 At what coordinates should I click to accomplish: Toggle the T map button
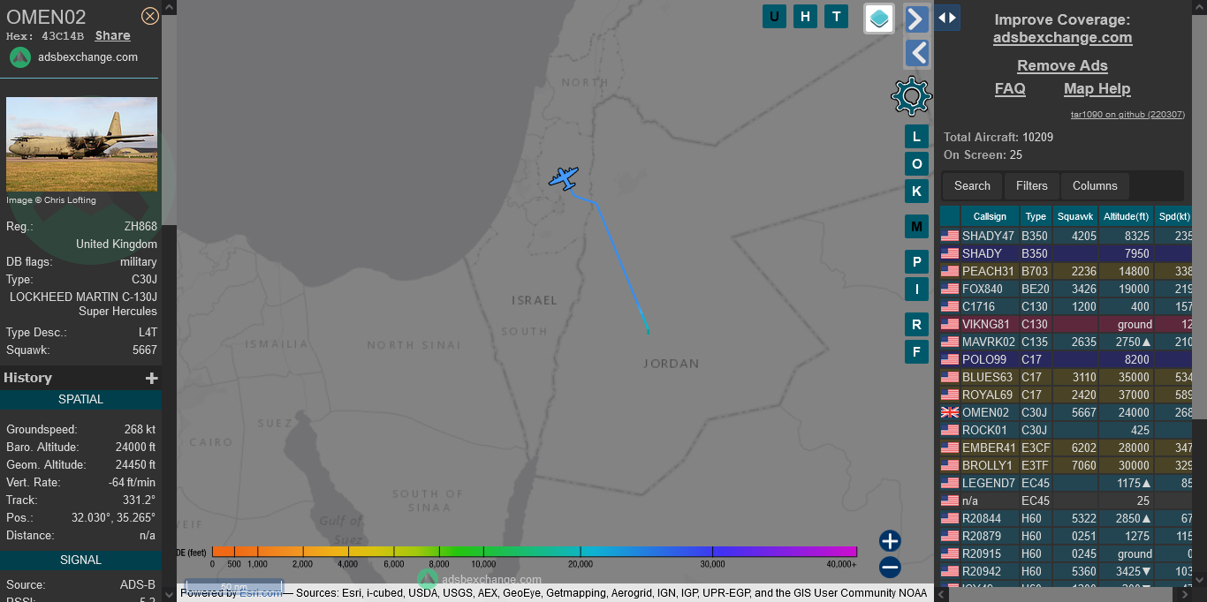click(x=836, y=16)
